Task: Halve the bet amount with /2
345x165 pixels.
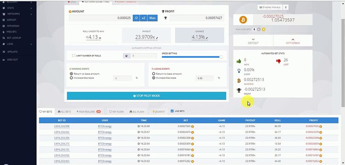Action: [136, 18]
